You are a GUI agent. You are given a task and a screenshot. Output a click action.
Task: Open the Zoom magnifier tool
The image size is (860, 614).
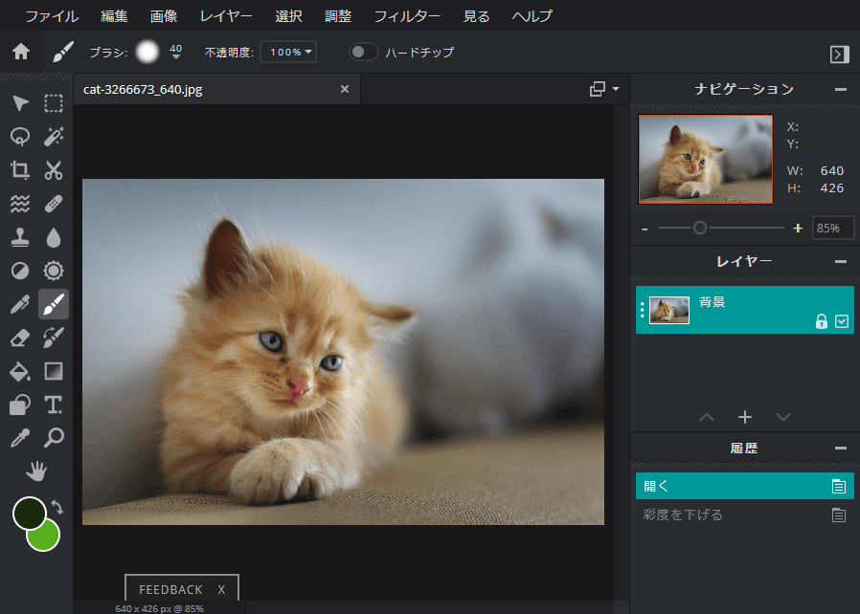pyautogui.click(x=53, y=438)
